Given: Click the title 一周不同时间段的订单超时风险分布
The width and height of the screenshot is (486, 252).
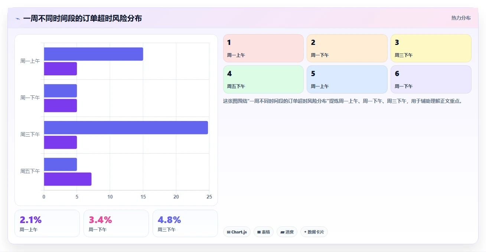Looking at the screenshot, I should point(82,19).
